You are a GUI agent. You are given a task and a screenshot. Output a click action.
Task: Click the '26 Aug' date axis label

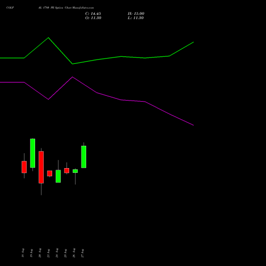point(74,253)
